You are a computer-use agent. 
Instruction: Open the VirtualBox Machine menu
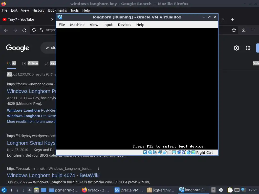[x=77, y=25]
